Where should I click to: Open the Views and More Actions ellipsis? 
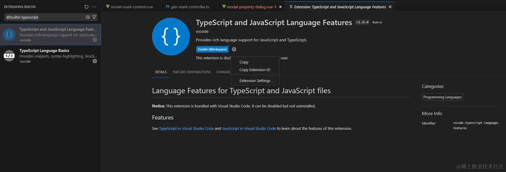tap(94, 7)
